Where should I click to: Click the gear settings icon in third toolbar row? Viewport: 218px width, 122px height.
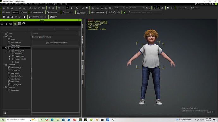click(24, 17)
